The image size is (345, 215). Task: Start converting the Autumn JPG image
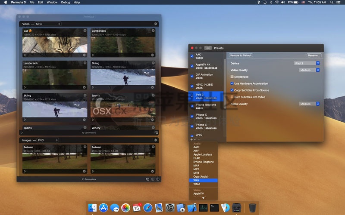pos(25,171)
